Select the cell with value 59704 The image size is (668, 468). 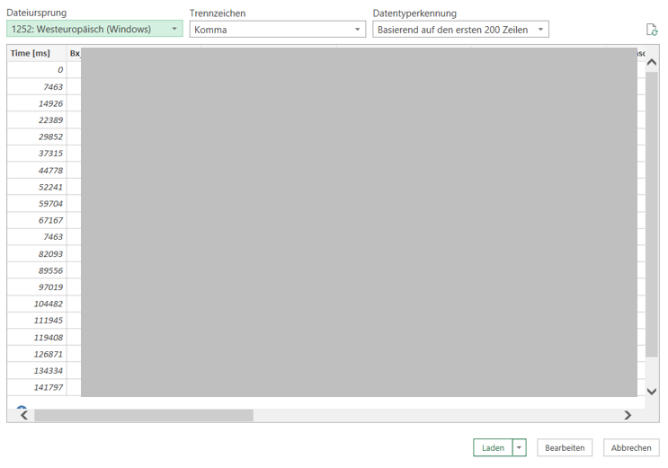(x=37, y=204)
